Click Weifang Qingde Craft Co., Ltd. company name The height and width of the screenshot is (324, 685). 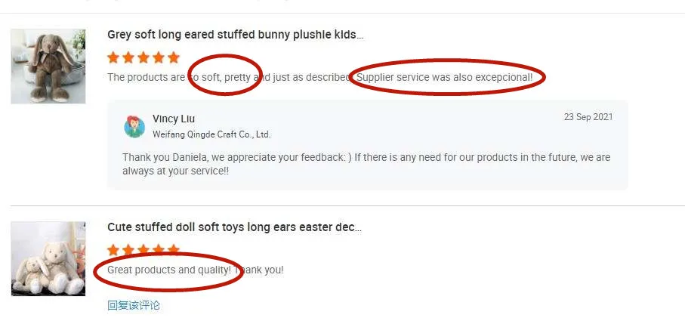click(x=211, y=134)
